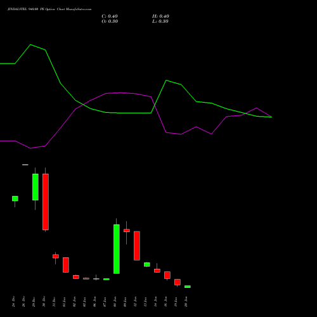Select the '07 Jan' date label

click(x=105, y=301)
